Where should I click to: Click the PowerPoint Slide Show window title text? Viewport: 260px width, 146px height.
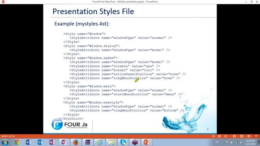pos(125,2)
